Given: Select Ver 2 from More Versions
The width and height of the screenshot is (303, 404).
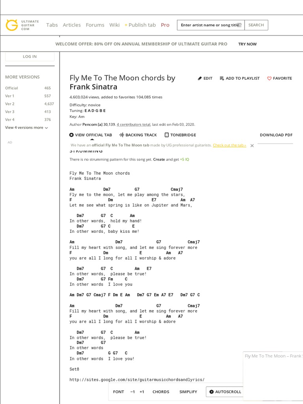Looking at the screenshot, I should tap(10, 104).
